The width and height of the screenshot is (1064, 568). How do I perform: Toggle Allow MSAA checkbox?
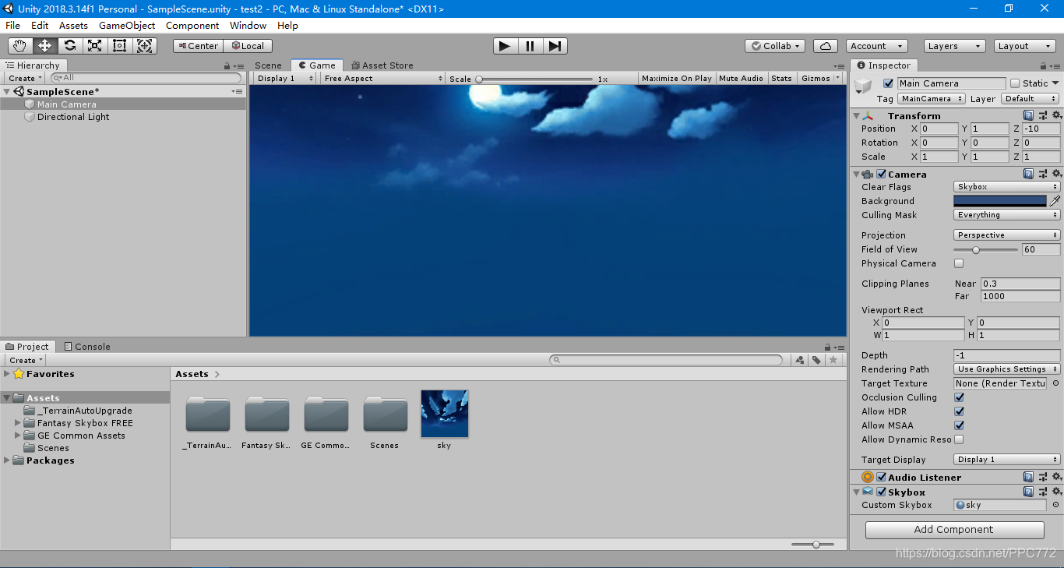pos(959,425)
